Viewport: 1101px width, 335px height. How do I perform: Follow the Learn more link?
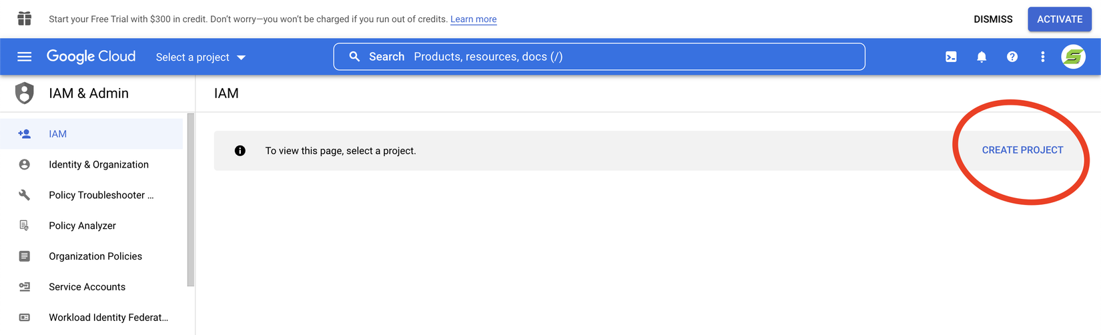coord(473,19)
